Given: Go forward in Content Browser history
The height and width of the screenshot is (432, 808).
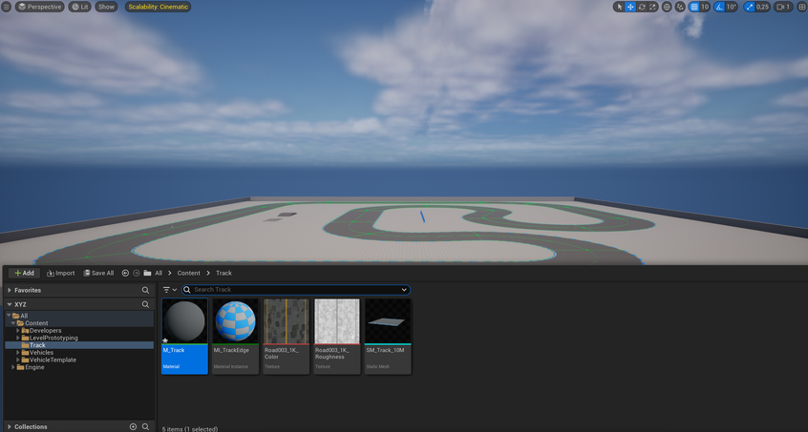Looking at the screenshot, I should click(137, 273).
